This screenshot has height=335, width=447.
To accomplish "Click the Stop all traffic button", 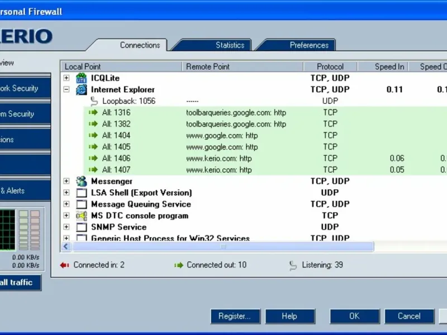I will pos(20,283).
